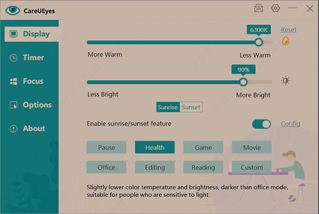The height and width of the screenshot is (214, 319).
Task: Go to the Focus section
Action: (x=29, y=81)
